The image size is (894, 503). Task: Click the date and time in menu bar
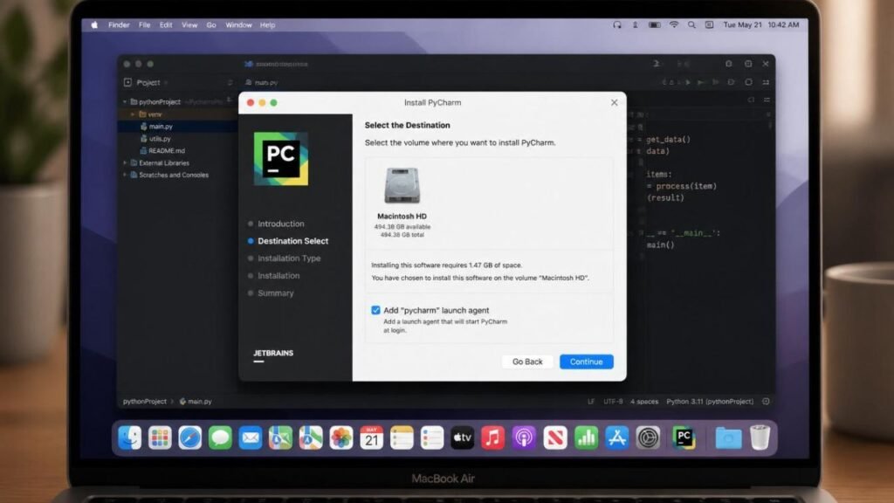[761, 25]
